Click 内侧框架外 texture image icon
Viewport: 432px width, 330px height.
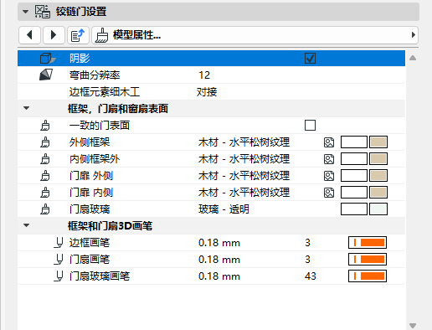pos(329,159)
